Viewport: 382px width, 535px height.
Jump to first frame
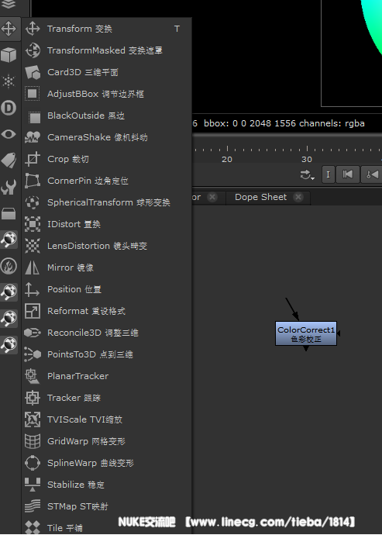pyautogui.click(x=348, y=174)
